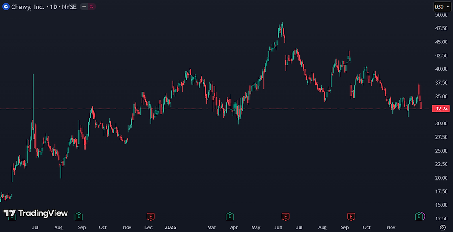Open red earnings marker at Sep 2025
The image size is (453, 232).
point(351,216)
